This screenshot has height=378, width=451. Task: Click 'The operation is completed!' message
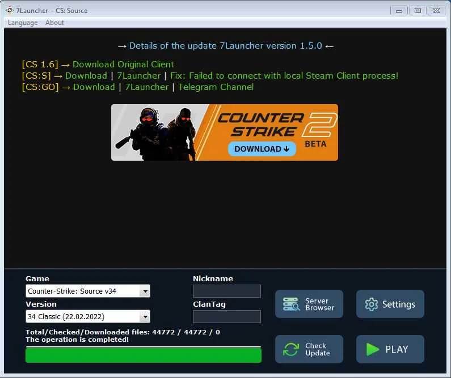(x=77, y=340)
